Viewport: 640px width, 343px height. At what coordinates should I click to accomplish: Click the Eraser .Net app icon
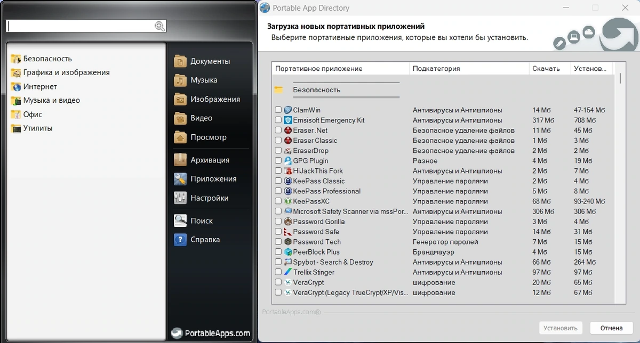pos(288,130)
